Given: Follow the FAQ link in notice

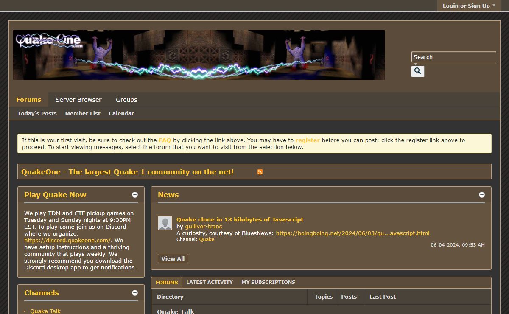Looking at the screenshot, I should (x=165, y=140).
